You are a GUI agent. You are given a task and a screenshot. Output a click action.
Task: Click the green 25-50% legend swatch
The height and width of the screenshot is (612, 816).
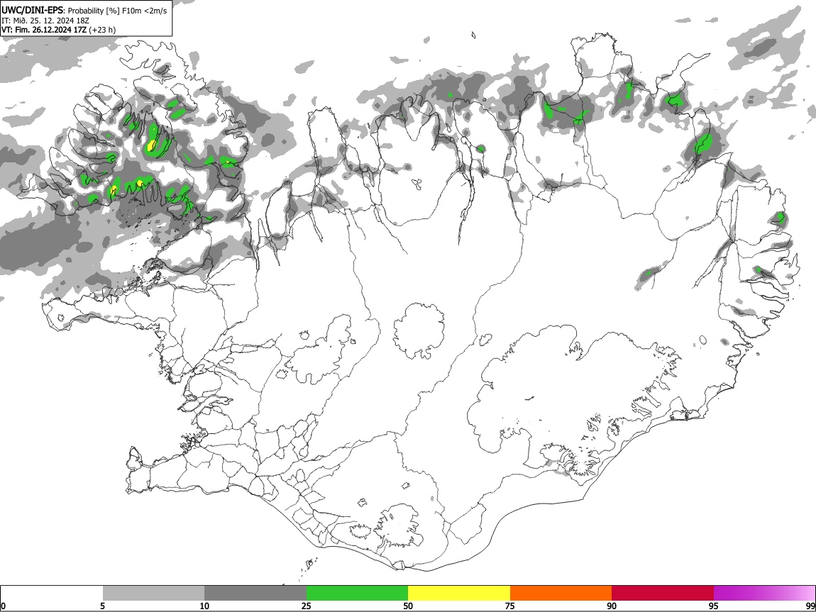(357, 594)
